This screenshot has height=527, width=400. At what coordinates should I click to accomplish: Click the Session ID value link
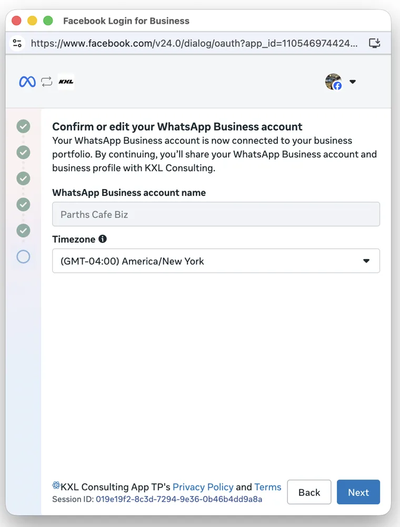coord(179,499)
